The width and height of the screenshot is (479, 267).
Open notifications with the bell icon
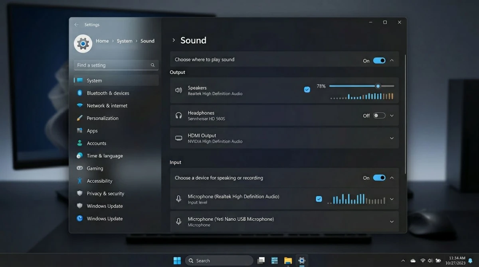(470, 261)
